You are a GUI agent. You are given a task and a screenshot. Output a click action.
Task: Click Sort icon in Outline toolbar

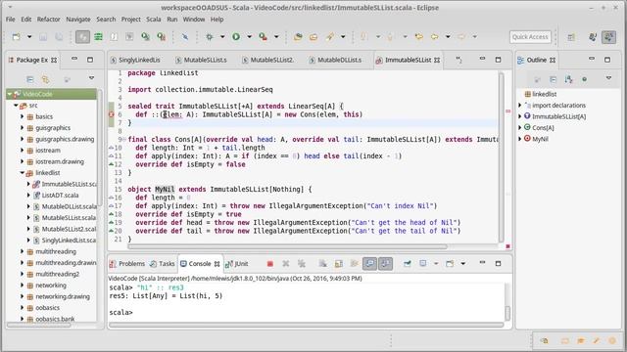pyautogui.click(x=568, y=79)
